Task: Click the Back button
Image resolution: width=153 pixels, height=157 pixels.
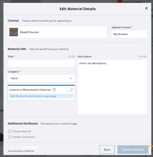Action: click(x=107, y=150)
